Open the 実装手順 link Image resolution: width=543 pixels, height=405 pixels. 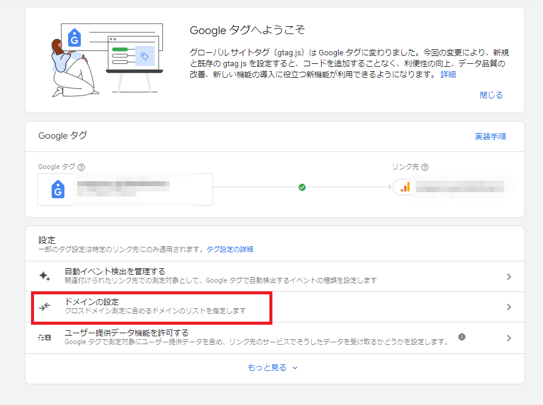(490, 136)
